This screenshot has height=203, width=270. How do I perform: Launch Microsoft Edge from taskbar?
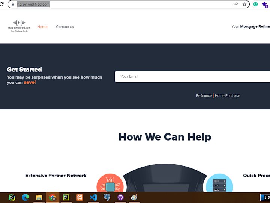[25, 197]
